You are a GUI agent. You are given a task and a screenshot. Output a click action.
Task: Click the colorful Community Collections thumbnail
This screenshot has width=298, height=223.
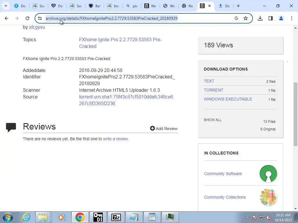[x=268, y=197]
